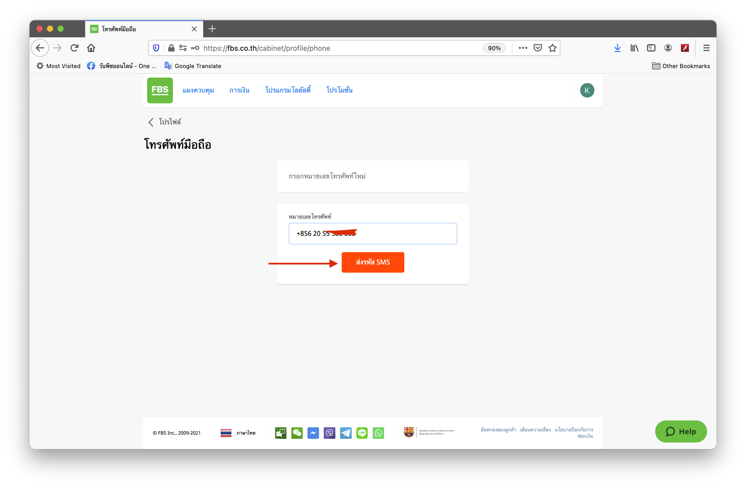Reset zoom using the 90% indicator
Image resolution: width=746 pixels, height=488 pixels.
(494, 48)
